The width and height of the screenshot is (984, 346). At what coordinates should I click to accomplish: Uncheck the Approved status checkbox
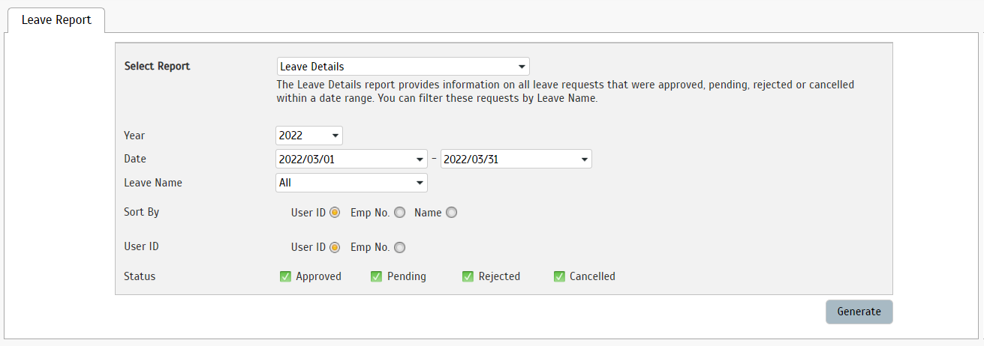pyautogui.click(x=285, y=276)
